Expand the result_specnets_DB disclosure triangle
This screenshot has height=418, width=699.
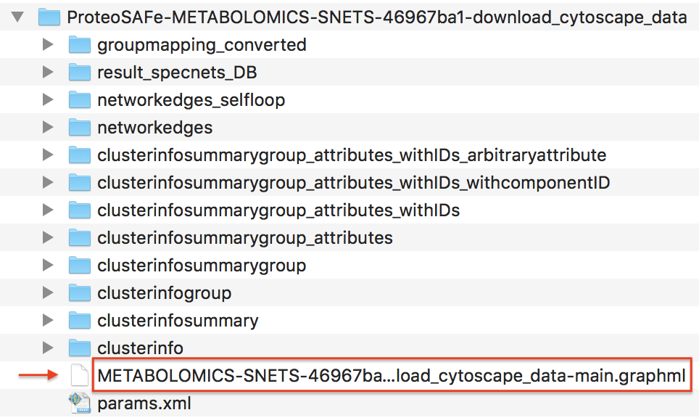coord(48,73)
